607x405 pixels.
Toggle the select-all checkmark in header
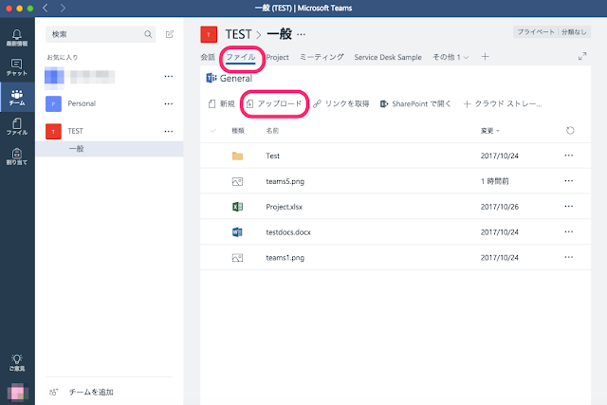[x=212, y=131]
